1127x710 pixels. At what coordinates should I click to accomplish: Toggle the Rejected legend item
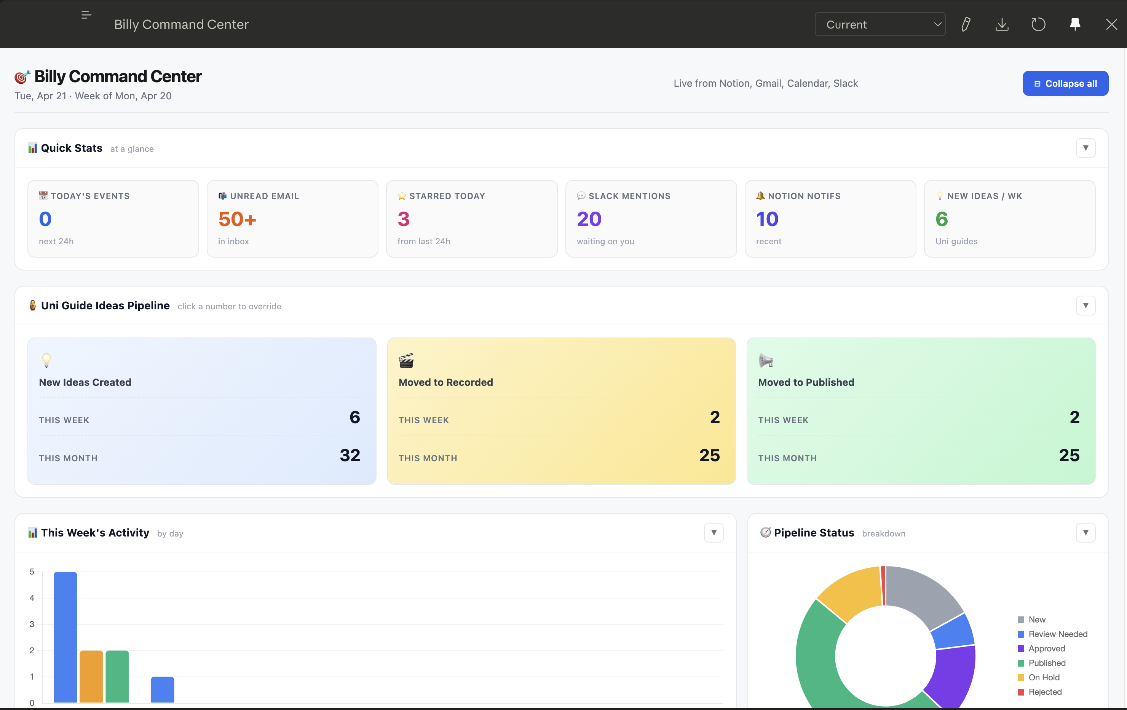(x=1039, y=692)
